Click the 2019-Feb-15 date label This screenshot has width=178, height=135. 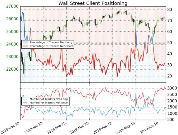pos(56,128)
